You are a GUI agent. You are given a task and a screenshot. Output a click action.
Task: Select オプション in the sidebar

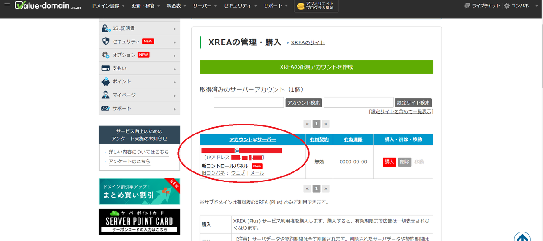(139, 55)
